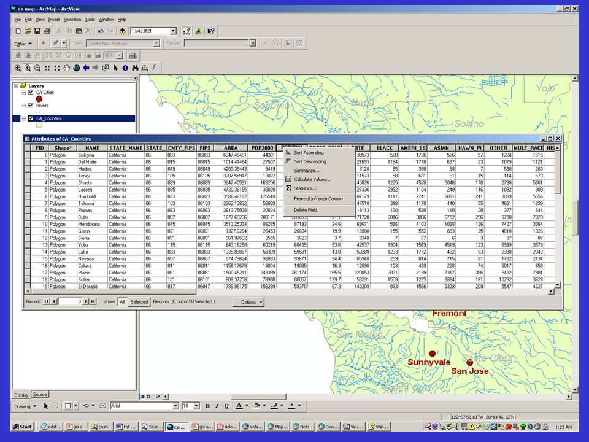The width and height of the screenshot is (589, 442).
Task: Activate the What's This help pointer
Action: tap(211, 31)
